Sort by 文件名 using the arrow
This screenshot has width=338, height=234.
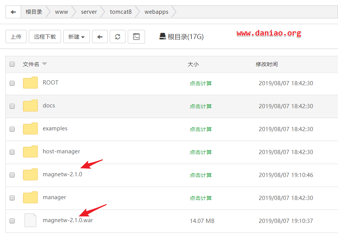pos(45,63)
